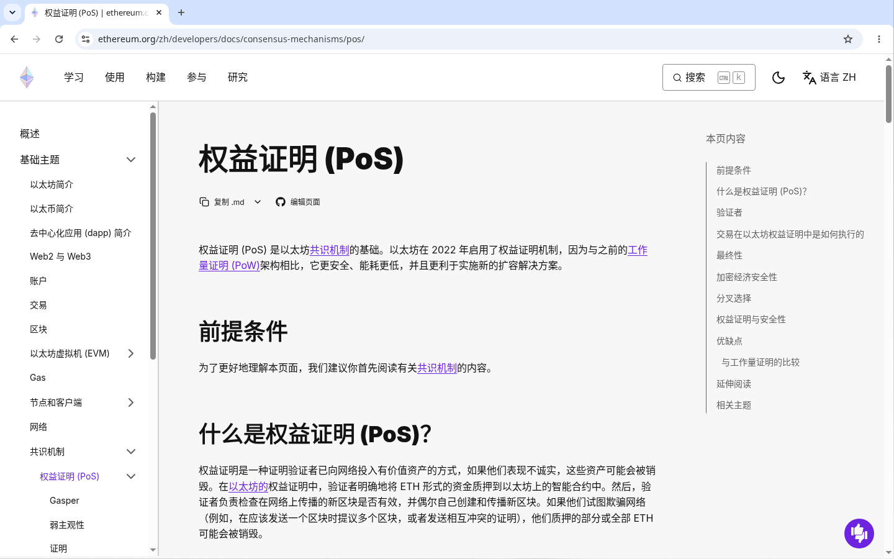Reload the page with the refresh icon

click(x=59, y=39)
